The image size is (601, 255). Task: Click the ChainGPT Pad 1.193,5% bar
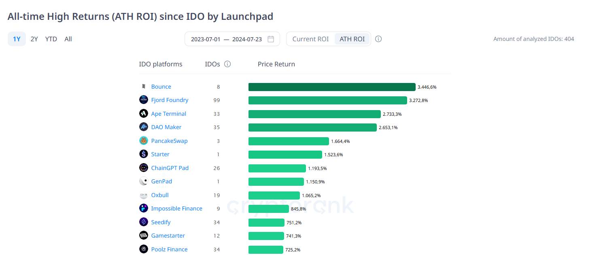pyautogui.click(x=277, y=168)
